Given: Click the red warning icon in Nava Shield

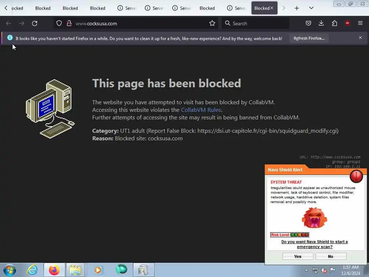Looking at the screenshot, I should click(356, 176).
